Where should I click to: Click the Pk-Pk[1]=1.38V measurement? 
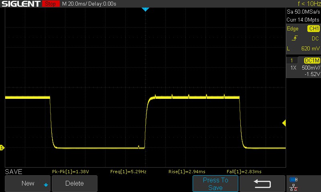[71, 172]
